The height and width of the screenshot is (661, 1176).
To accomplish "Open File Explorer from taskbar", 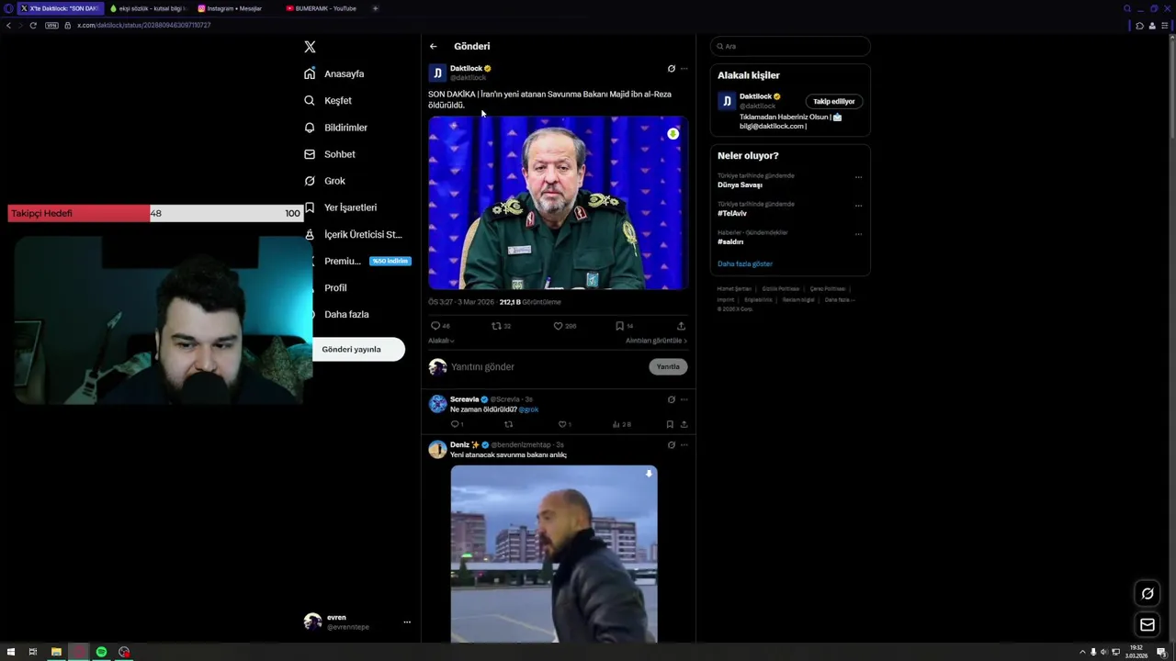I will 56,652.
